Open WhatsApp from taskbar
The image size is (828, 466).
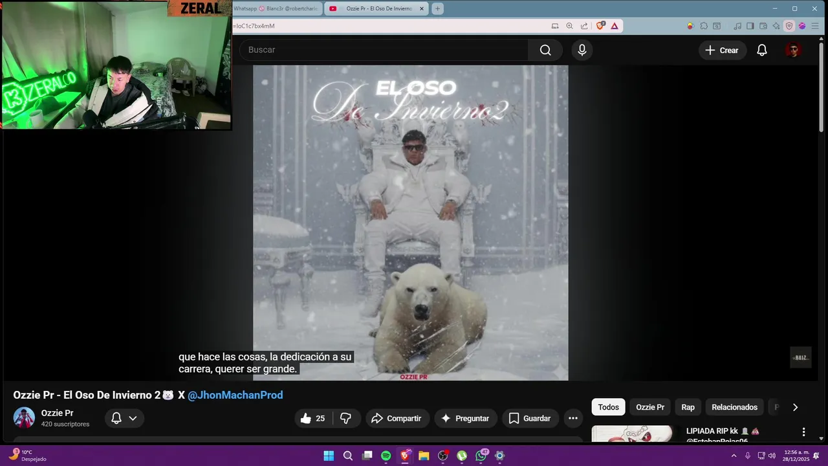(481, 456)
